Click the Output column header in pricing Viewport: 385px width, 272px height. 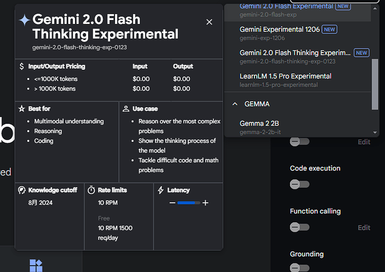click(183, 66)
